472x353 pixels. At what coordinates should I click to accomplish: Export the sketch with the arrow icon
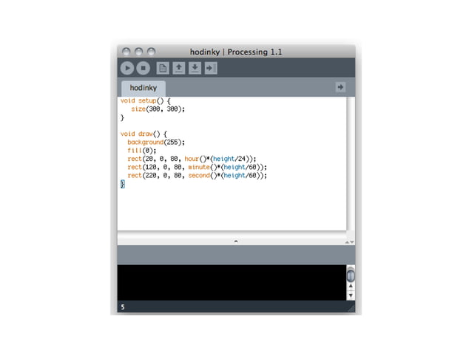(211, 68)
